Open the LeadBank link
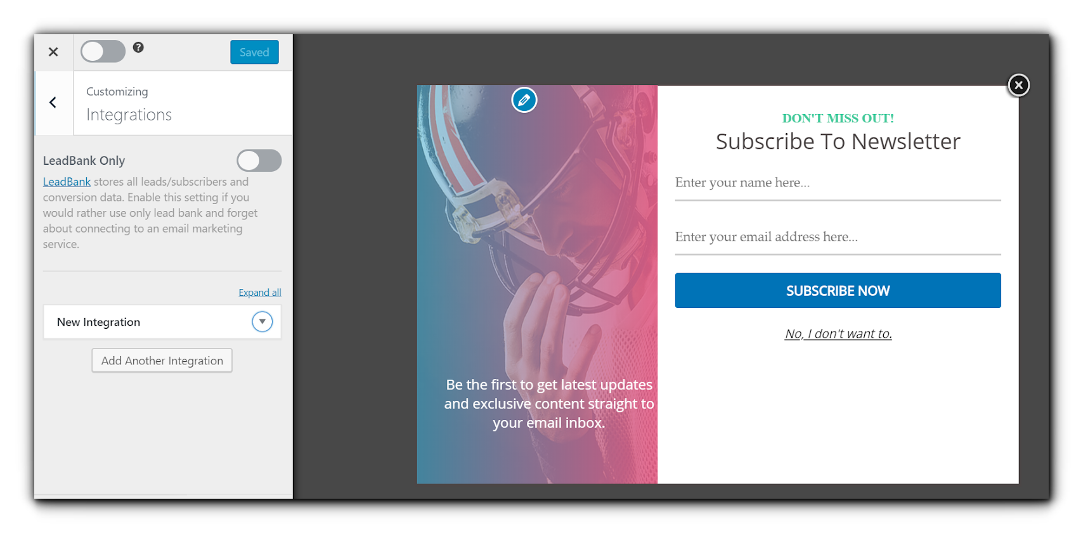 pos(67,182)
